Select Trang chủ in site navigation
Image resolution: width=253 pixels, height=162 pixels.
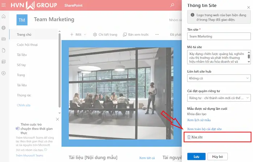[24, 35]
